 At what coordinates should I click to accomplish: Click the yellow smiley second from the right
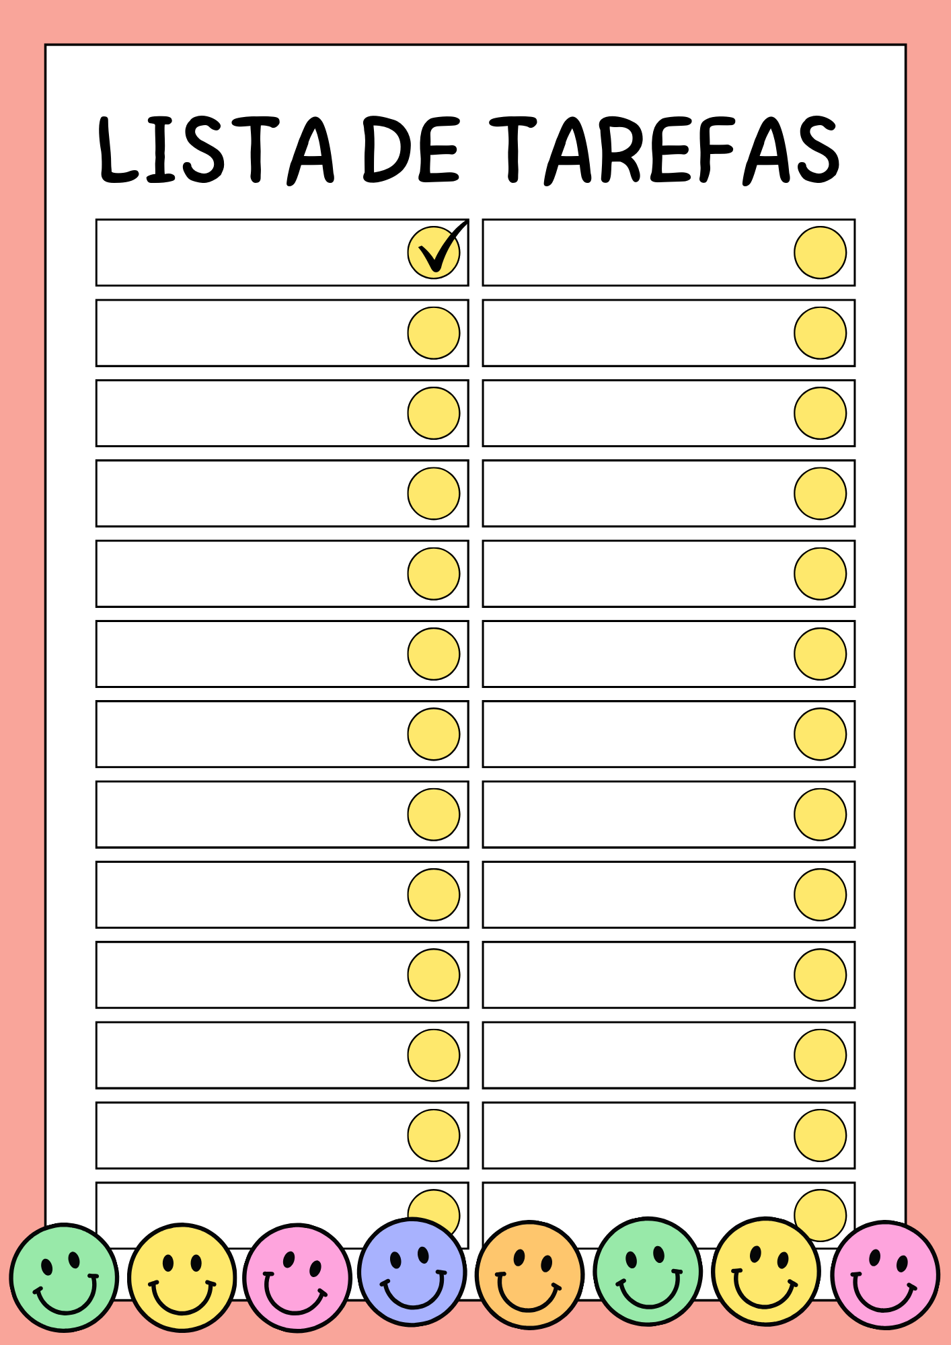tap(765, 1271)
